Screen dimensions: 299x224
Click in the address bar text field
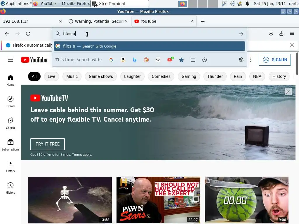pos(149,34)
